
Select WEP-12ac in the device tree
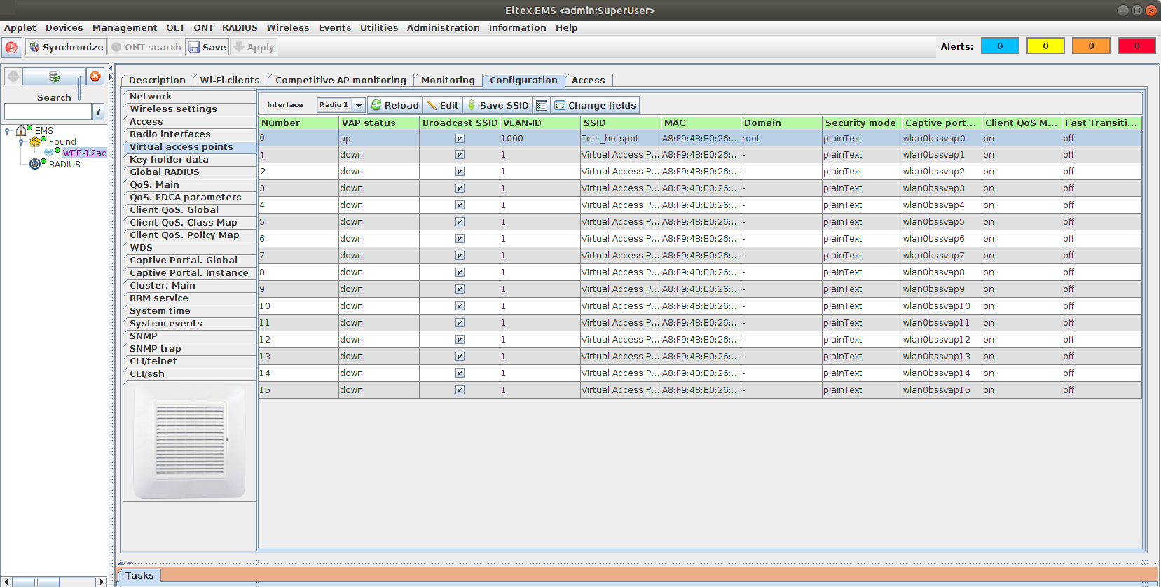84,153
